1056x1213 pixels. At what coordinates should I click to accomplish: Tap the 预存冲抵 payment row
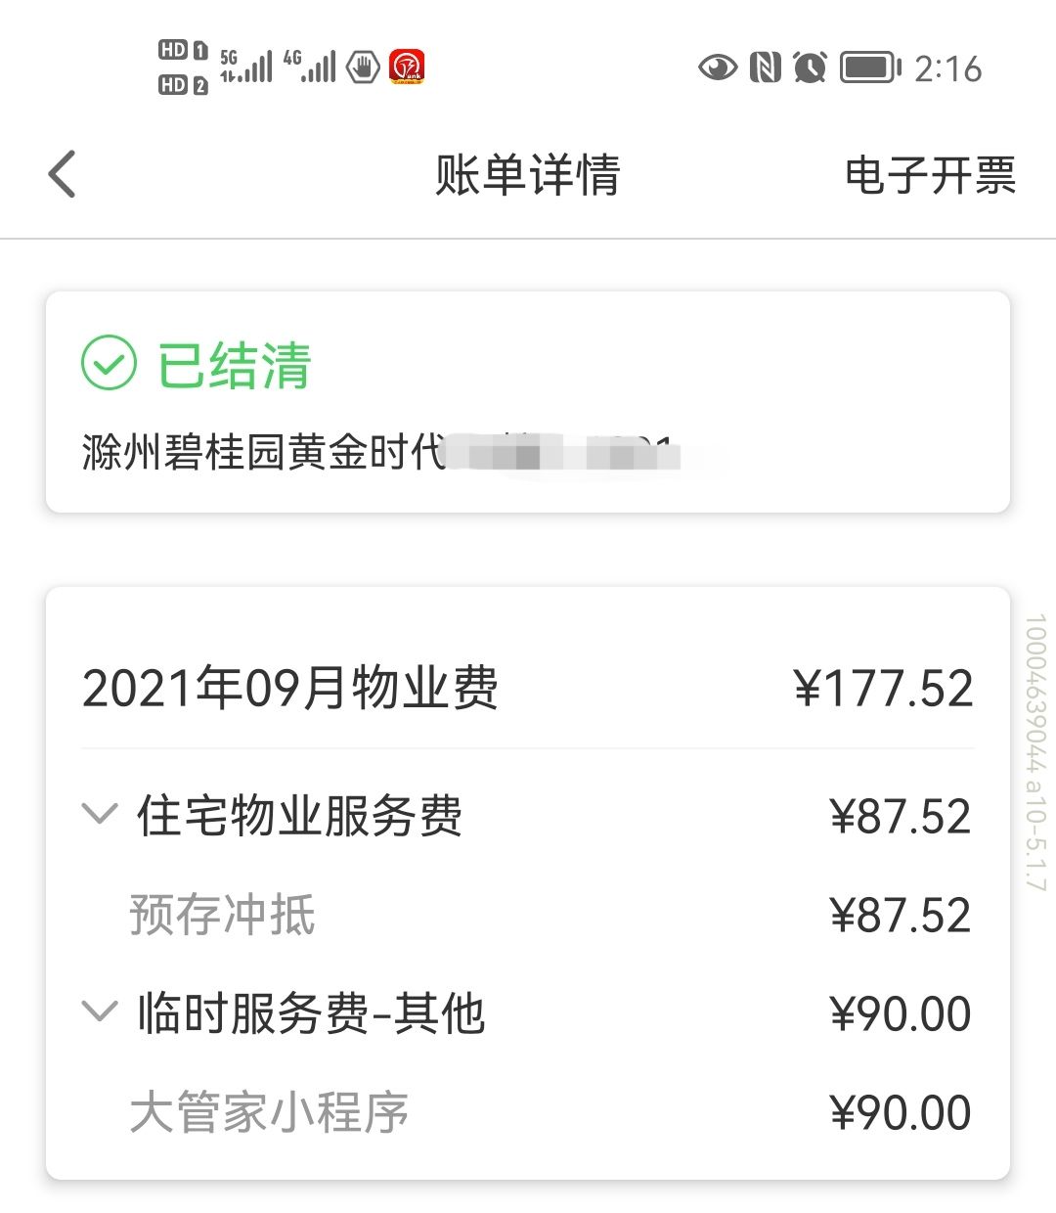pyautogui.click(x=528, y=916)
